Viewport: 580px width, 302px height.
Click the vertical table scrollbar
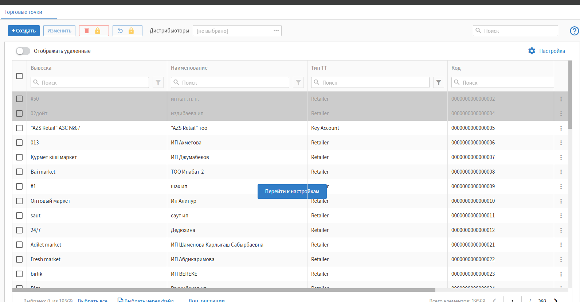tap(570, 95)
